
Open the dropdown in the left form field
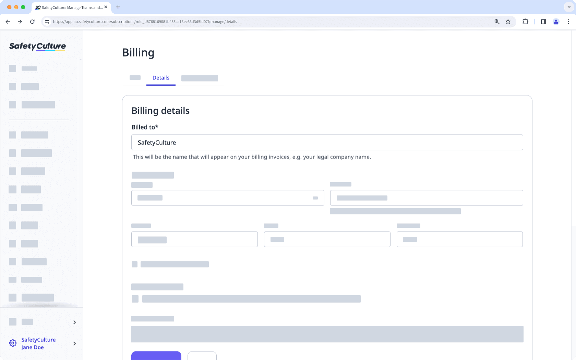(x=315, y=198)
